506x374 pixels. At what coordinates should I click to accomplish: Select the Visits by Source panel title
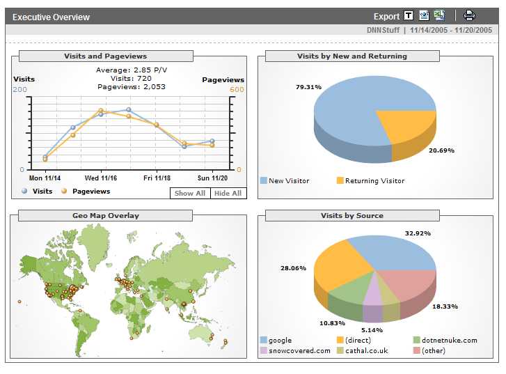[351, 215]
